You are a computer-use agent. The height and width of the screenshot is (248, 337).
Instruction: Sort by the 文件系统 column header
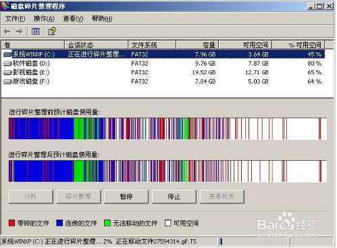point(152,45)
